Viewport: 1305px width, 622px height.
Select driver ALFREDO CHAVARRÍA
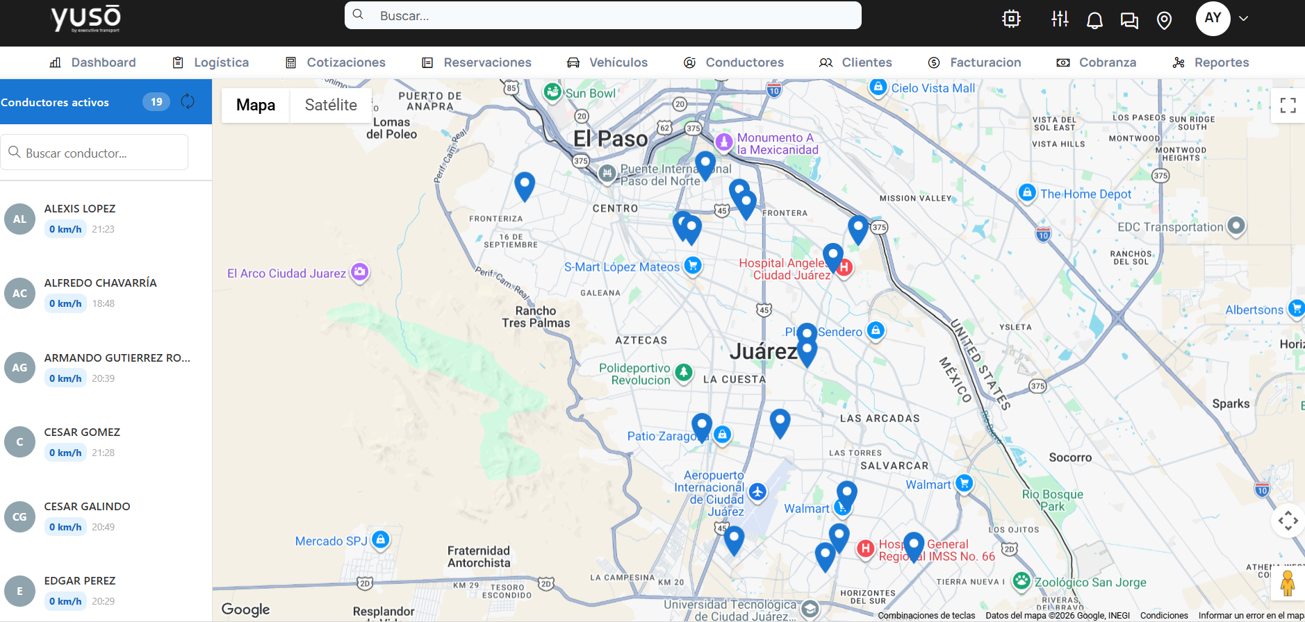point(106,293)
